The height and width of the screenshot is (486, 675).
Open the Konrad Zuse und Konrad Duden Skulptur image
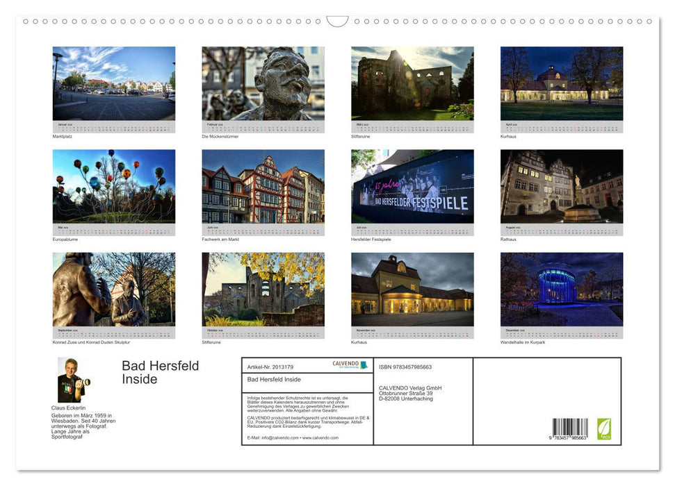[x=113, y=290]
